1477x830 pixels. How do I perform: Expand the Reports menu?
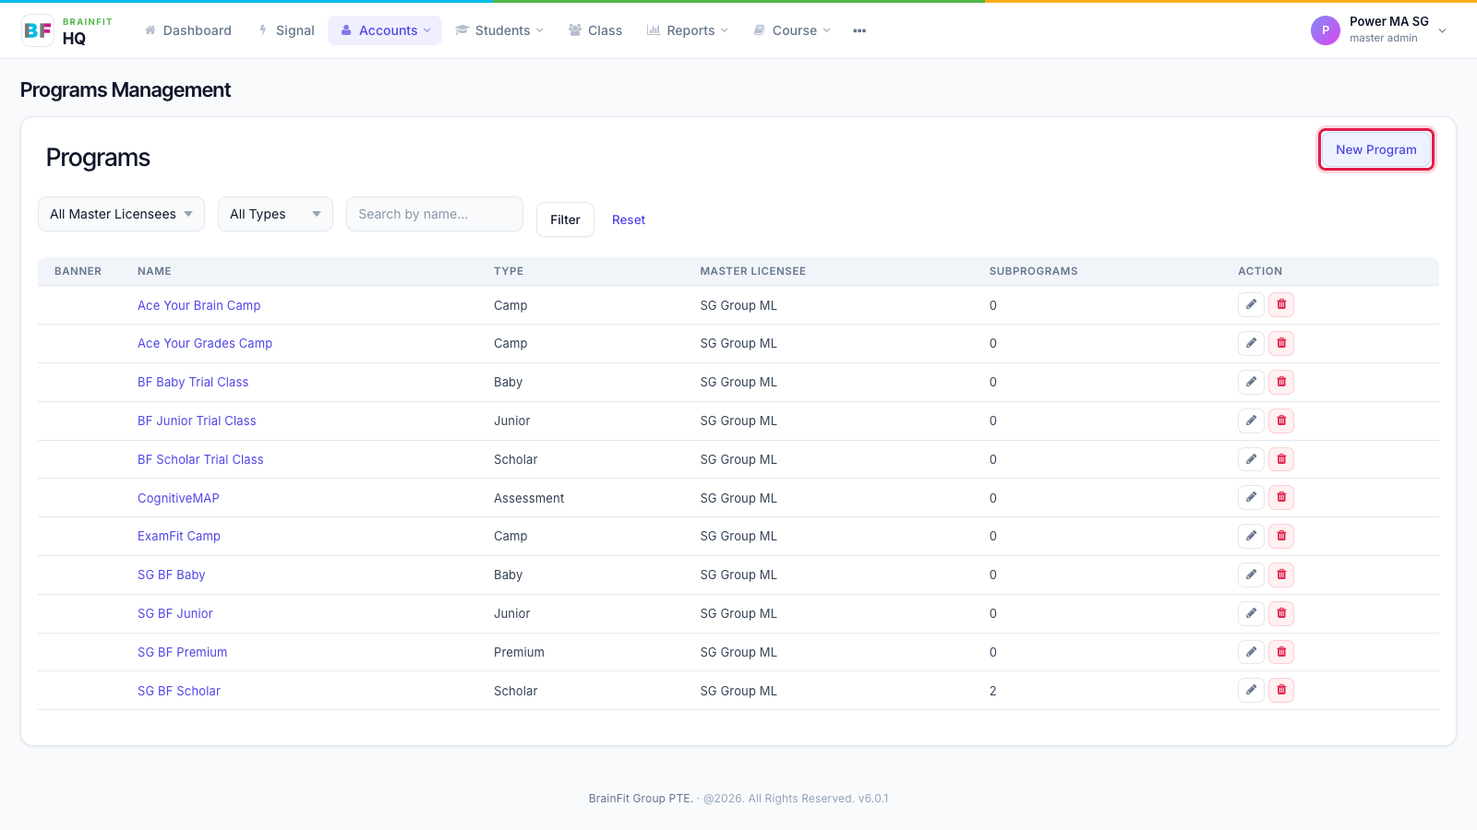click(688, 30)
